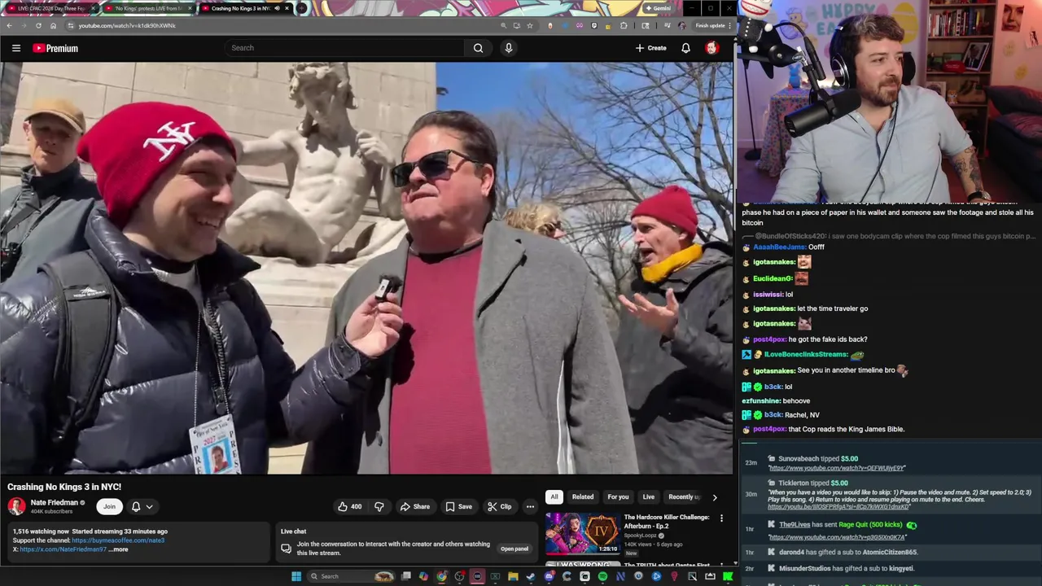Viewport: 1042px width, 586px height.
Task: Save the video to a playlist
Action: [458, 506]
